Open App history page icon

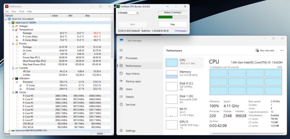(x=121, y=73)
